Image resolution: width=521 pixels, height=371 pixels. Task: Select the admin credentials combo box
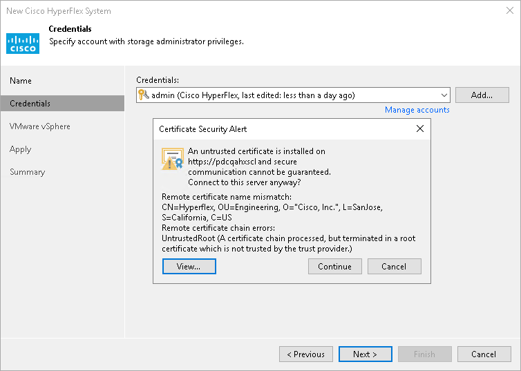293,95
